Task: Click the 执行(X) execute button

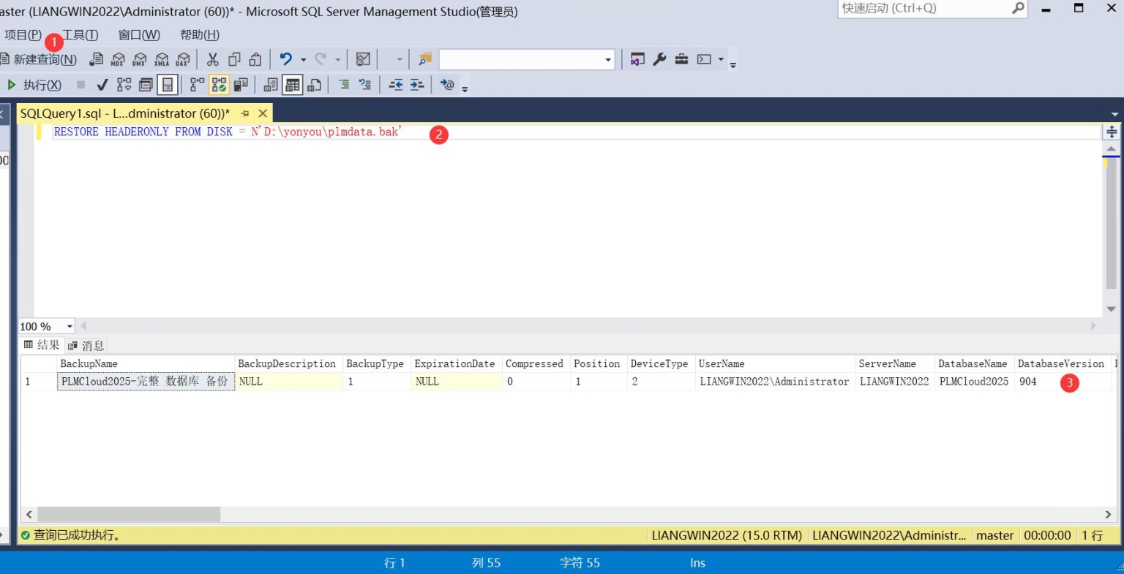Action: click(x=34, y=84)
